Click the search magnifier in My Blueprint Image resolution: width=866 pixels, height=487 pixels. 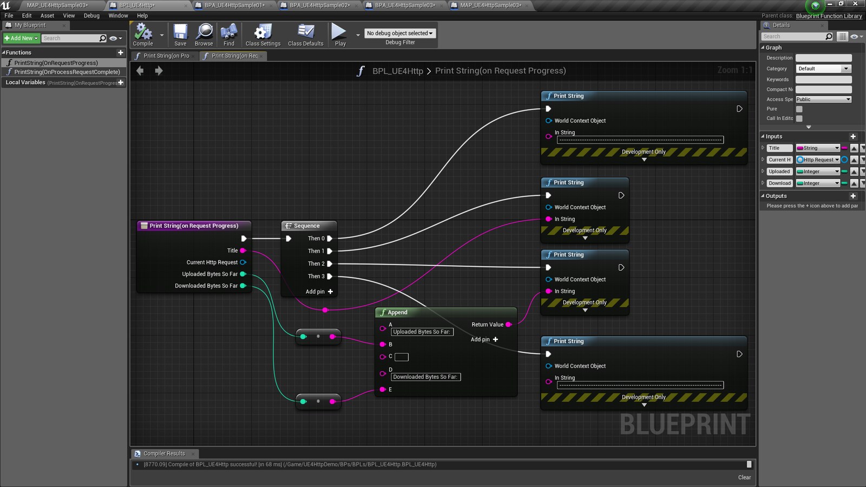[103, 38]
